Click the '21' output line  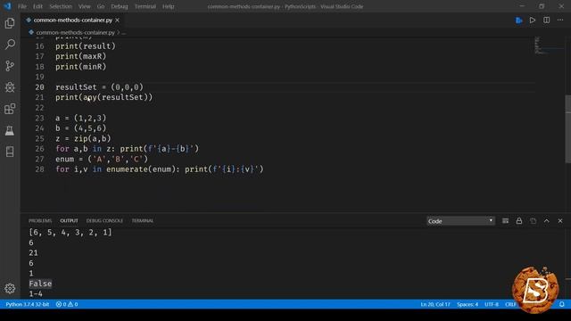(x=34, y=253)
